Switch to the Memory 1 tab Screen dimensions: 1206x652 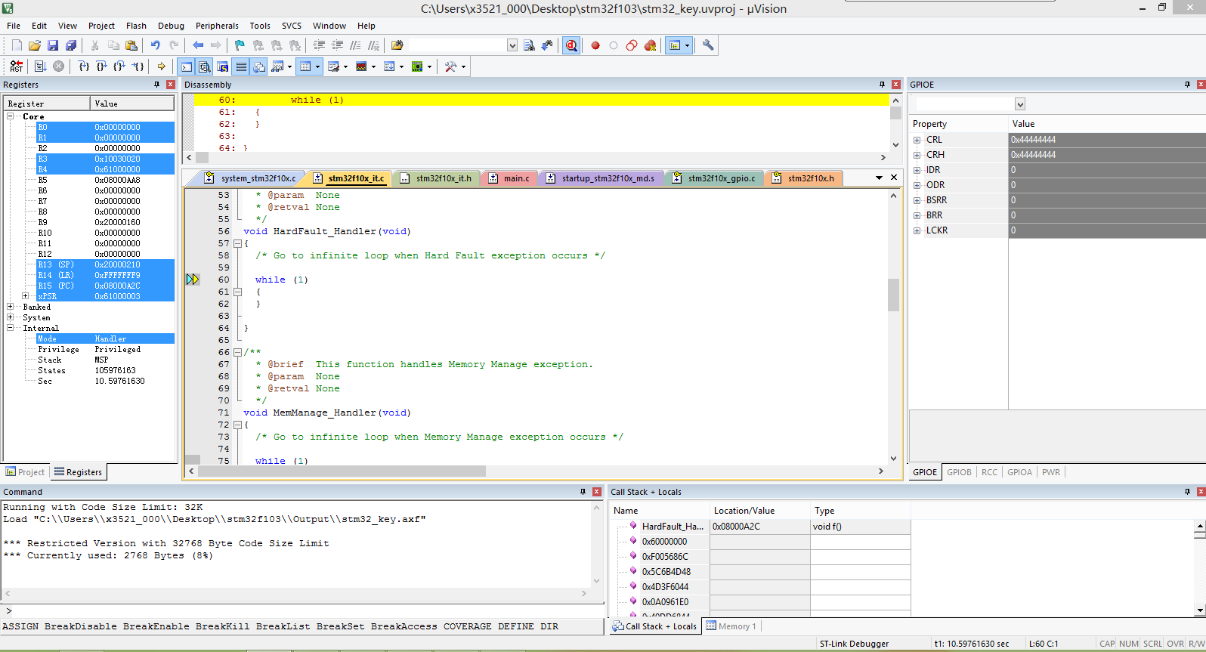[731, 626]
